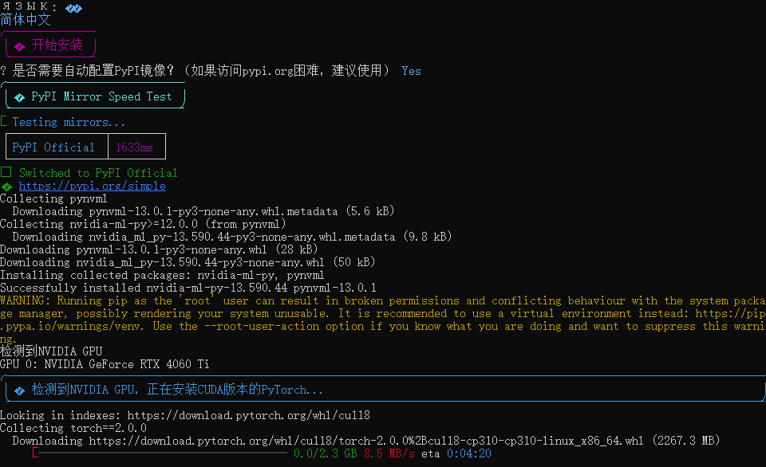Viewport: 766px width, 467px height.
Task: Click the torch-2.0.0 wheel download URL
Action: coord(368,441)
